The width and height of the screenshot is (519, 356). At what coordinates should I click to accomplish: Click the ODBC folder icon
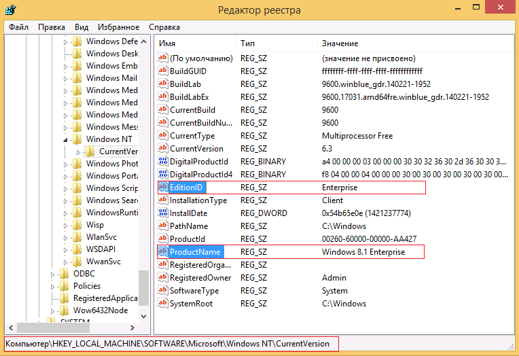pos(64,274)
